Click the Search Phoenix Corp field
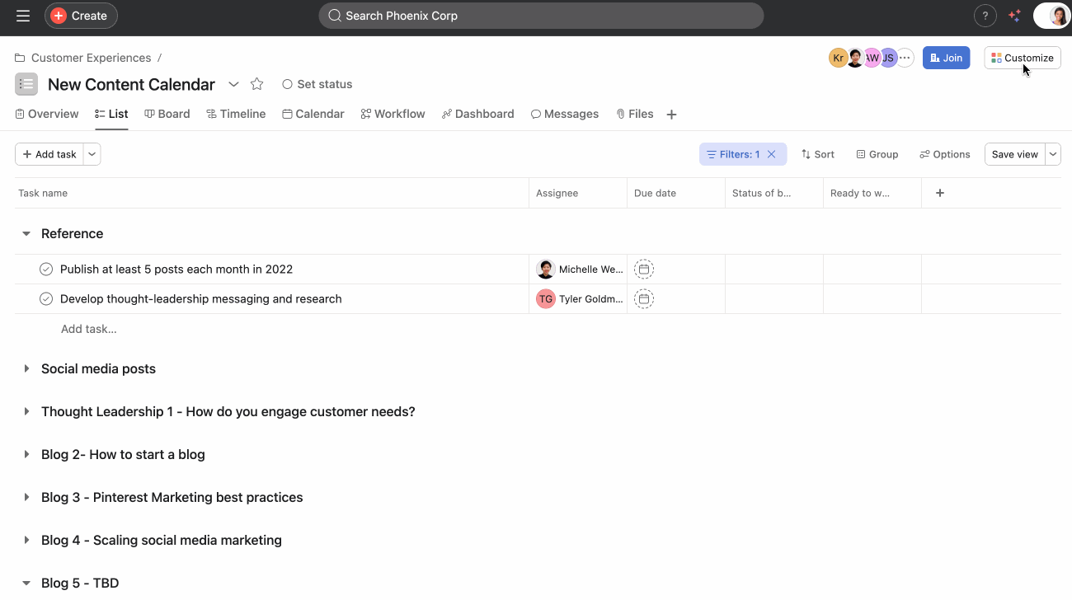The width and height of the screenshot is (1072, 600). (541, 15)
